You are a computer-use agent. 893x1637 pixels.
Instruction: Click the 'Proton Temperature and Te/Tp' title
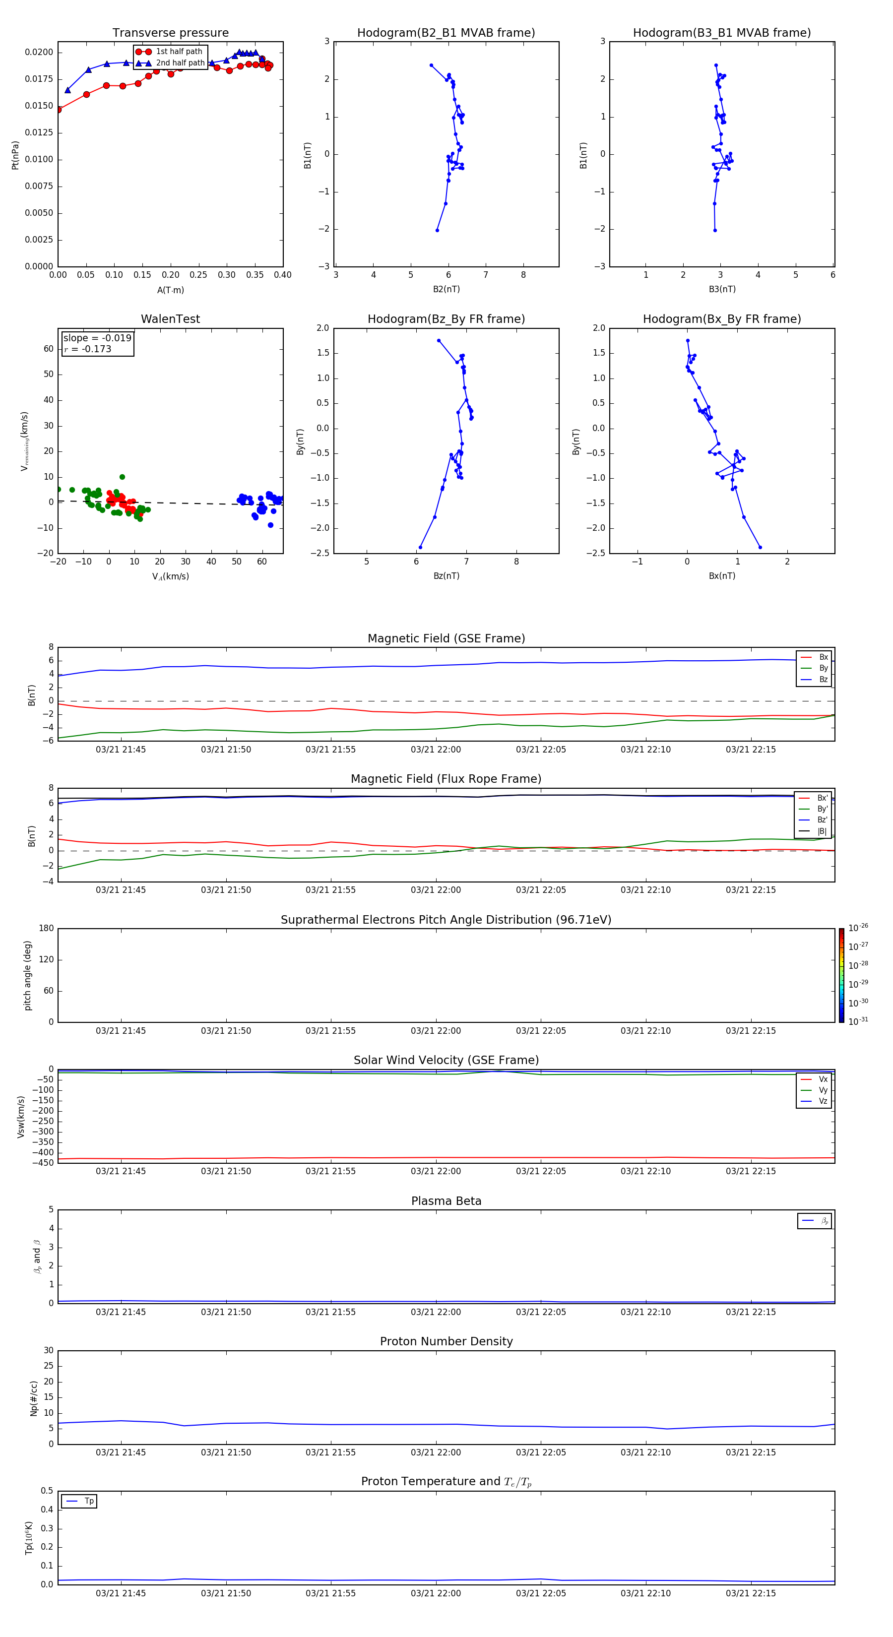[446, 1482]
